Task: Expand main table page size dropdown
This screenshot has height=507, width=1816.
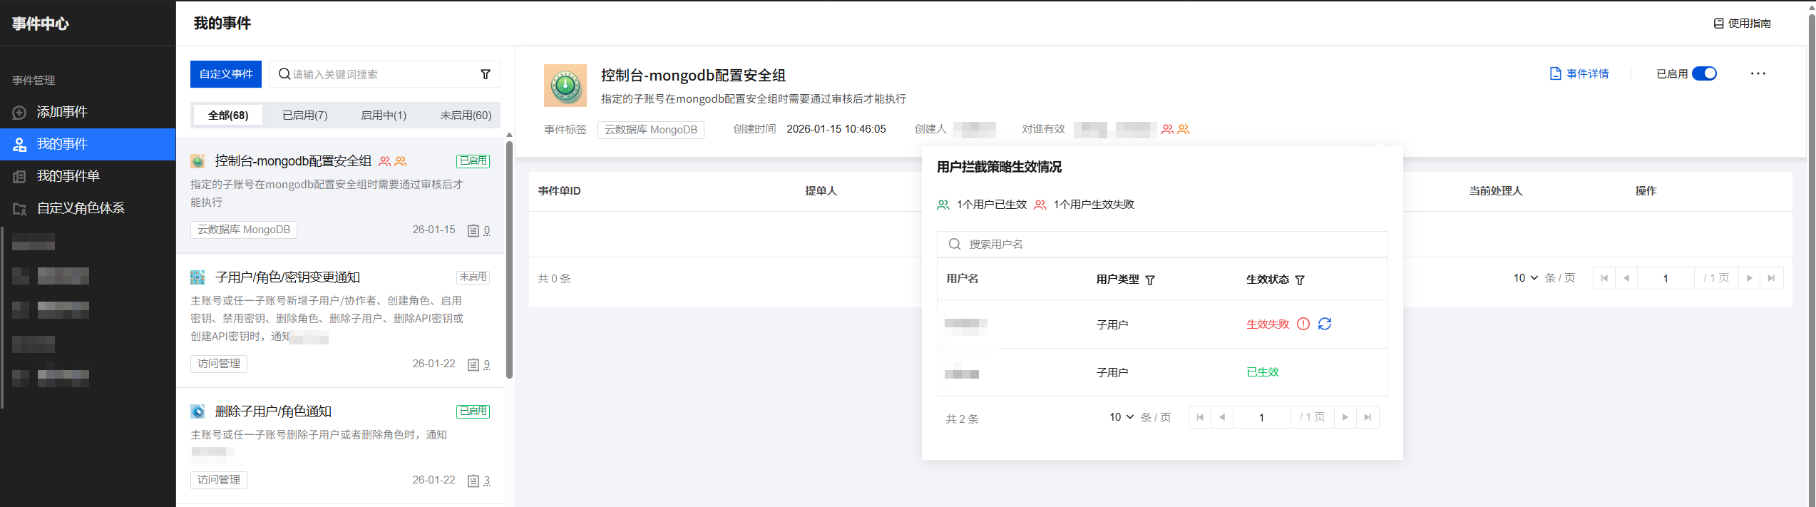Action: (1525, 278)
